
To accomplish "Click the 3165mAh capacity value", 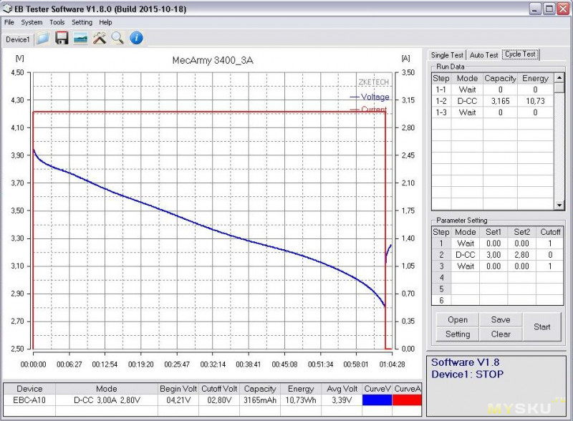I will click(x=260, y=400).
